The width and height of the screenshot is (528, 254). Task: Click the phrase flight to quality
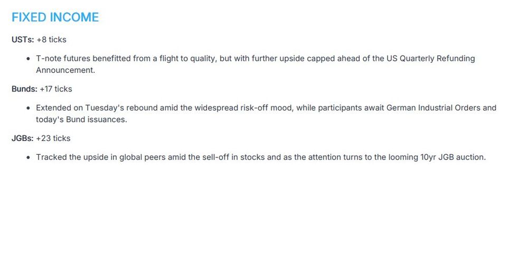point(189,59)
